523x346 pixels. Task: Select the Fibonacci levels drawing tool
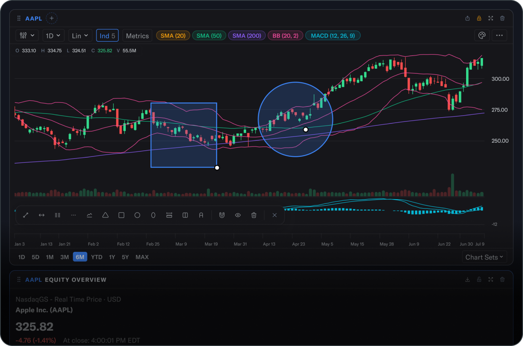click(58, 215)
